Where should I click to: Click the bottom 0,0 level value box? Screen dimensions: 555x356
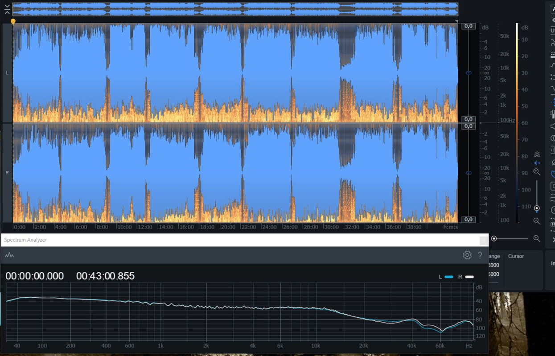click(469, 219)
